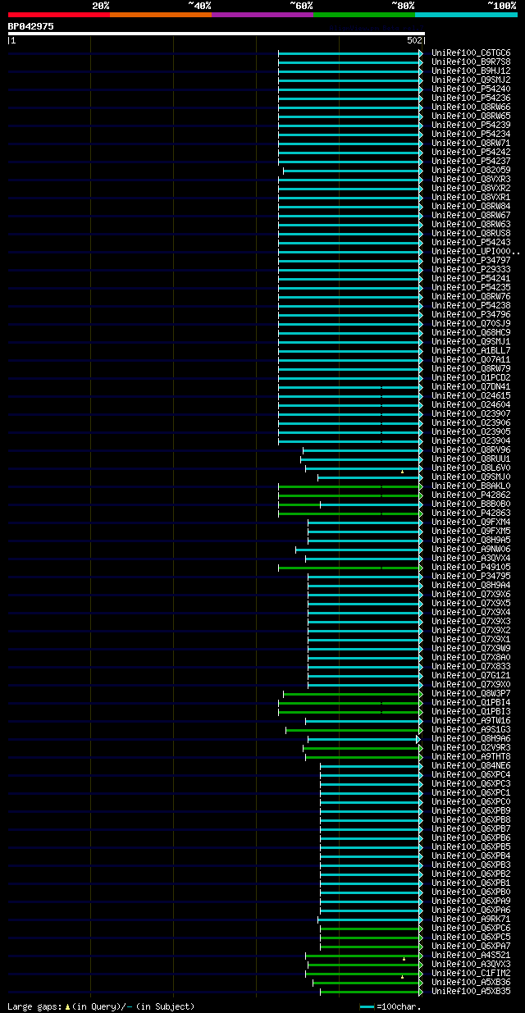525x1013 pixels.
Task: Select the UniRef100_Q1PBI4 label
Action: (x=471, y=702)
